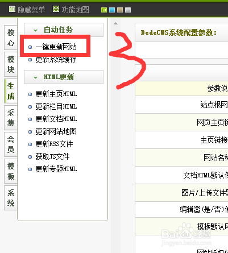The image size is (228, 253).
Task: Select the gray theme color swatch
Action: click(128, 10)
